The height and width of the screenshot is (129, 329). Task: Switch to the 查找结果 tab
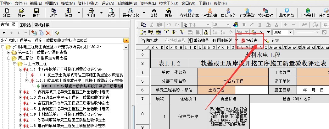42,25
